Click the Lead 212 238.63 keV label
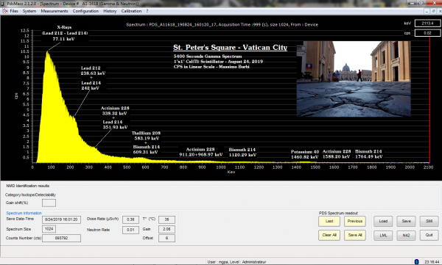 click(93, 70)
